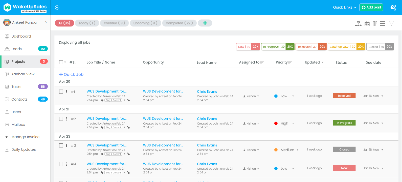Toggle the select-all checkbox in header
Viewport: 402px width, 182px height.
(61, 62)
